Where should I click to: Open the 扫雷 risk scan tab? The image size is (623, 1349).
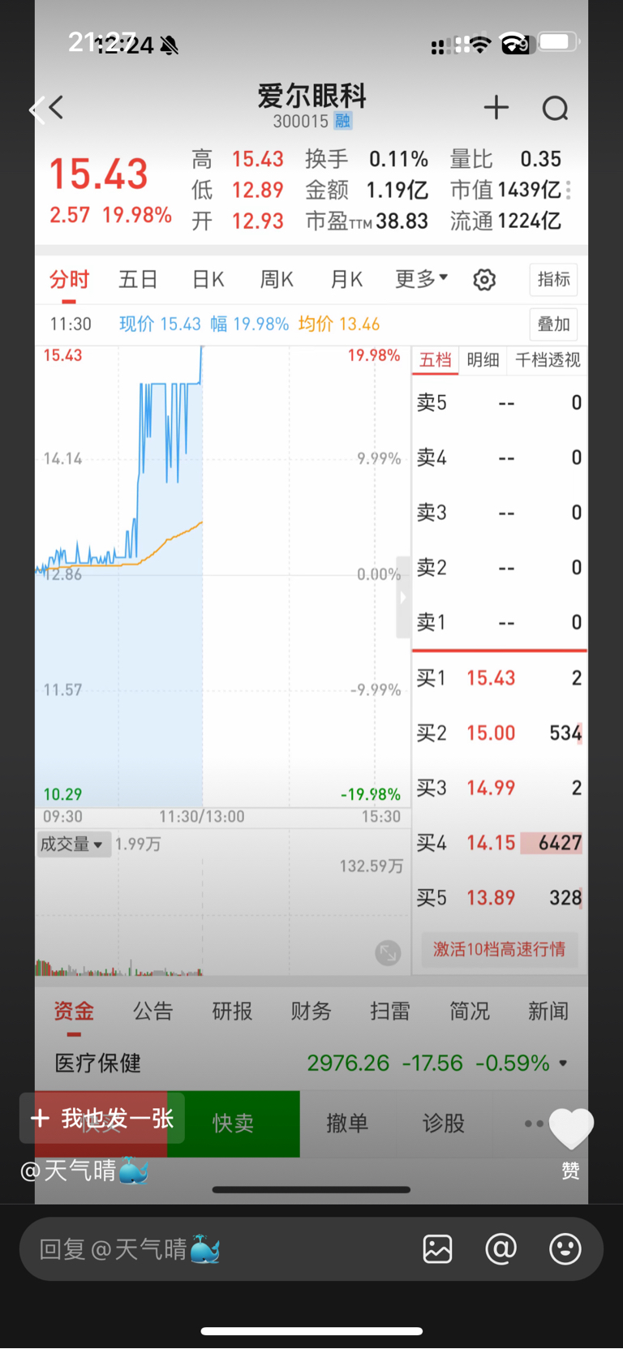tap(390, 1012)
